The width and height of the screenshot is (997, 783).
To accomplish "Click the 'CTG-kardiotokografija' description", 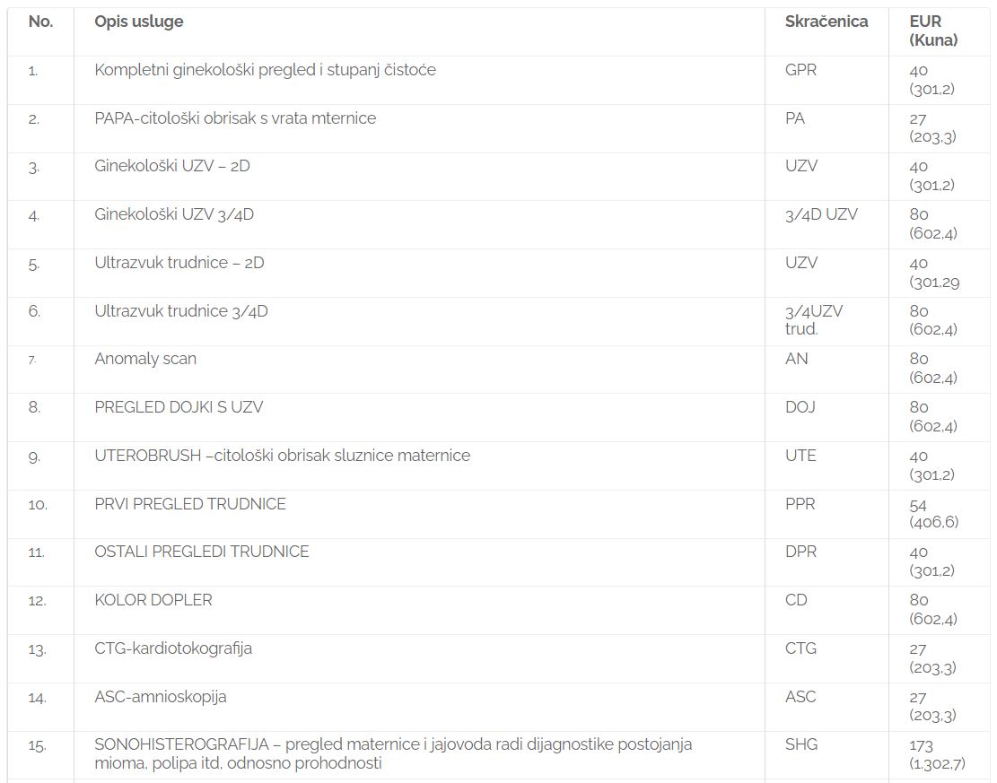I will 173,648.
